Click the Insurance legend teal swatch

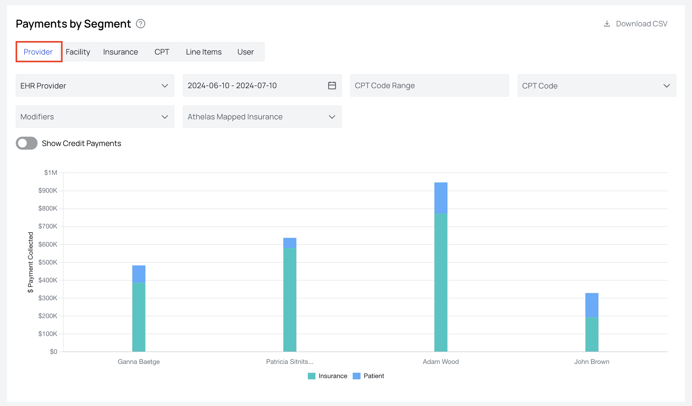(311, 376)
